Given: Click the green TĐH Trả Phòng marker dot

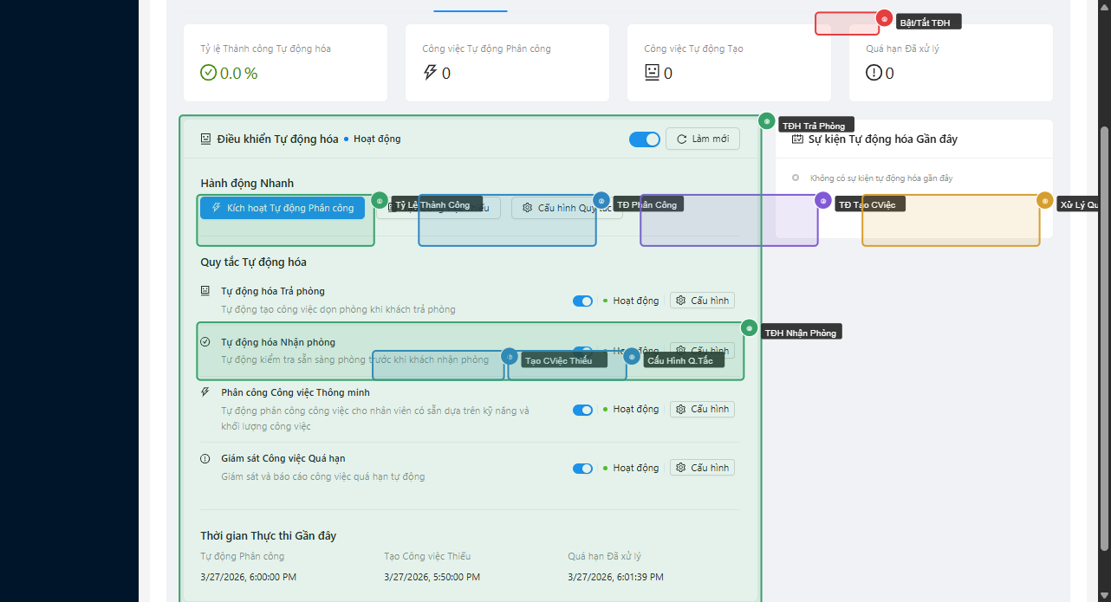Looking at the screenshot, I should 766,121.
